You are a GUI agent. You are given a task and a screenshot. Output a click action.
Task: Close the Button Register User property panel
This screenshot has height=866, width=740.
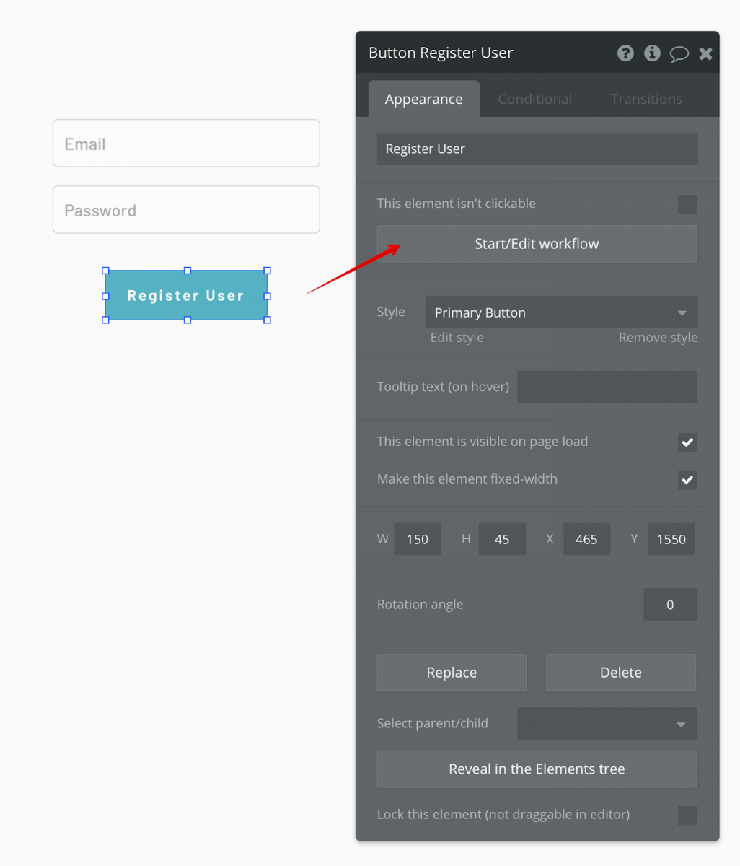[705, 53]
